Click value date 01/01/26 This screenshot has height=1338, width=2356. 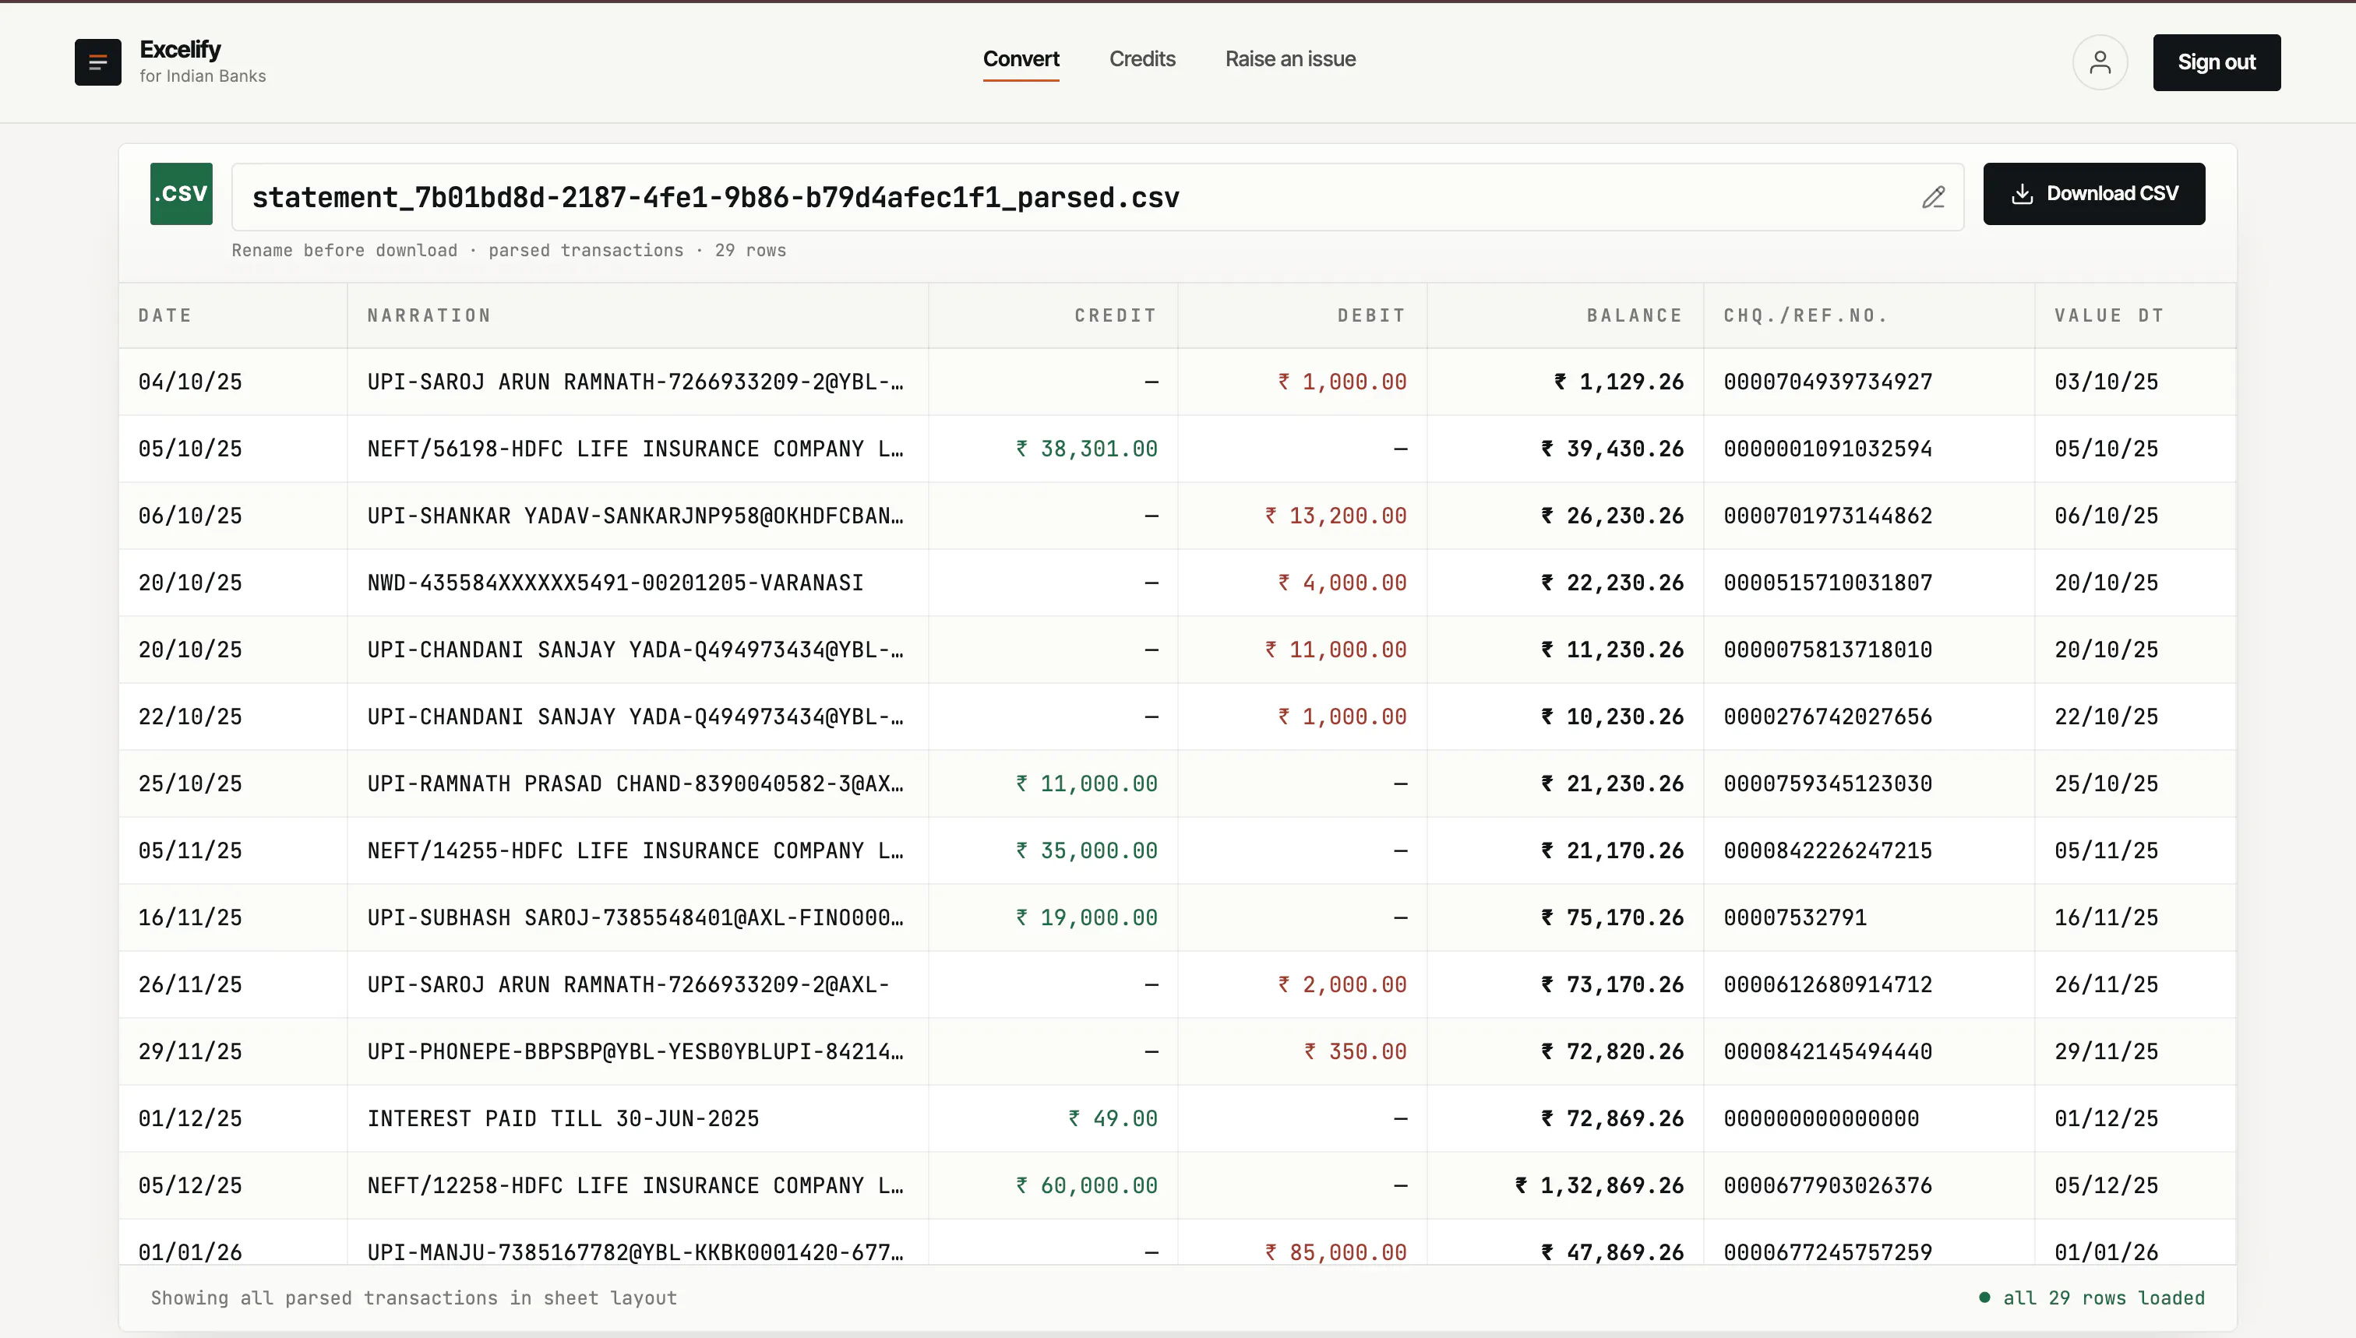pyautogui.click(x=2106, y=1252)
